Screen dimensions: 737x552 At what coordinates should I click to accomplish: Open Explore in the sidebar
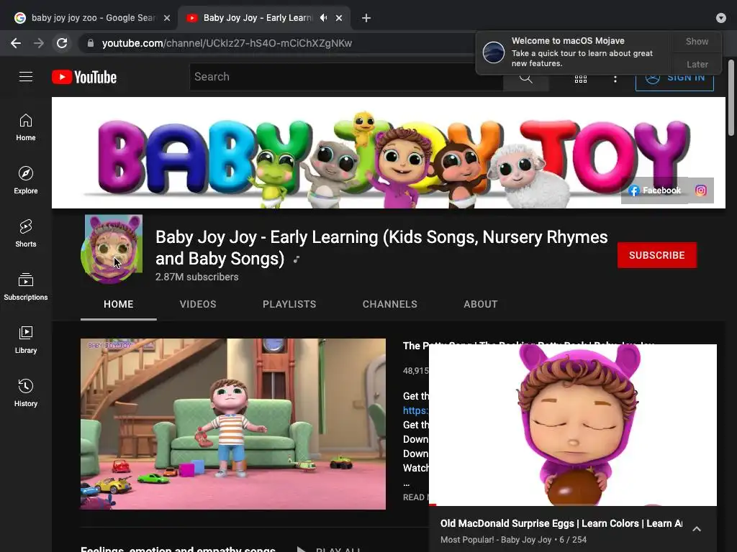point(26,180)
